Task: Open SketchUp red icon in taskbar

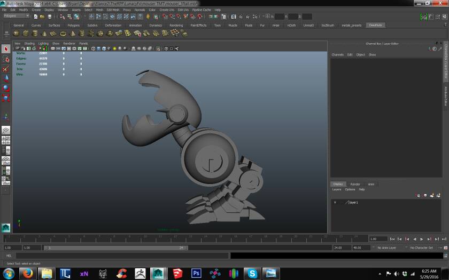Action: [177, 274]
